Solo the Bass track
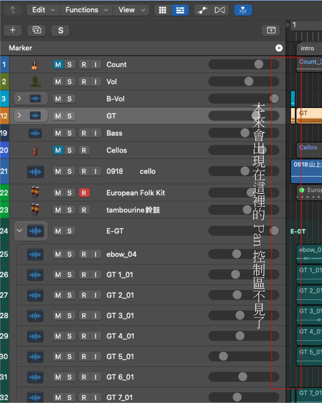Screen dimensions: 322x403 click(69, 133)
